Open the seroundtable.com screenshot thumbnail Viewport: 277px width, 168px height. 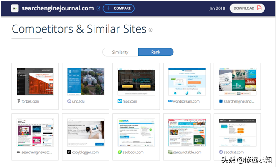coord(187,133)
